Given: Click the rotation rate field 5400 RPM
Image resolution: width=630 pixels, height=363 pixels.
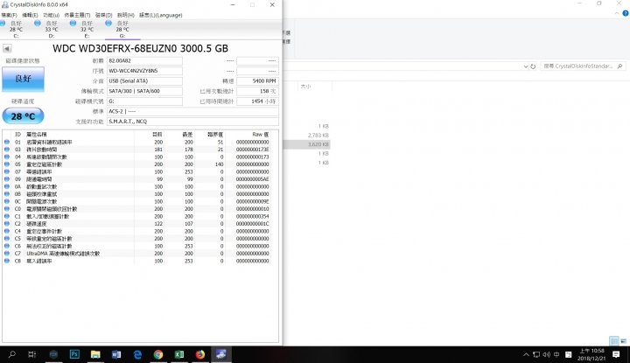Looking at the screenshot, I should coord(257,80).
